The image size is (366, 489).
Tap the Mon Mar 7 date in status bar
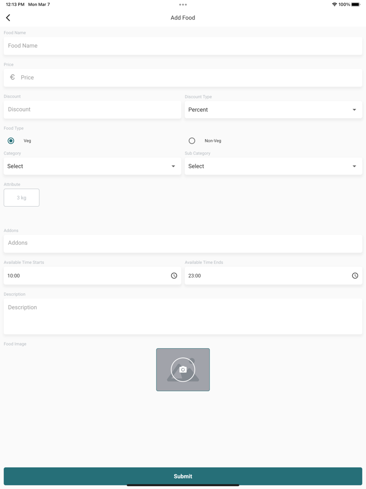(39, 4)
